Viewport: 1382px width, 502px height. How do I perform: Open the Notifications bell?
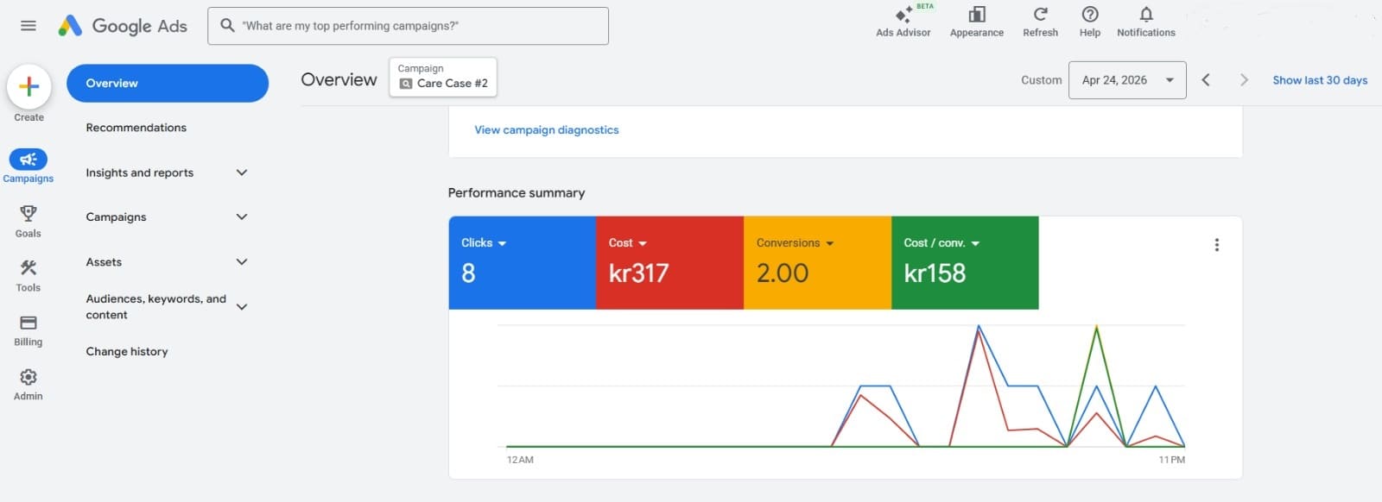coord(1146,22)
